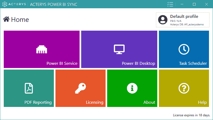Open the Task Scheduler label
213x120 pixels.
193,63
